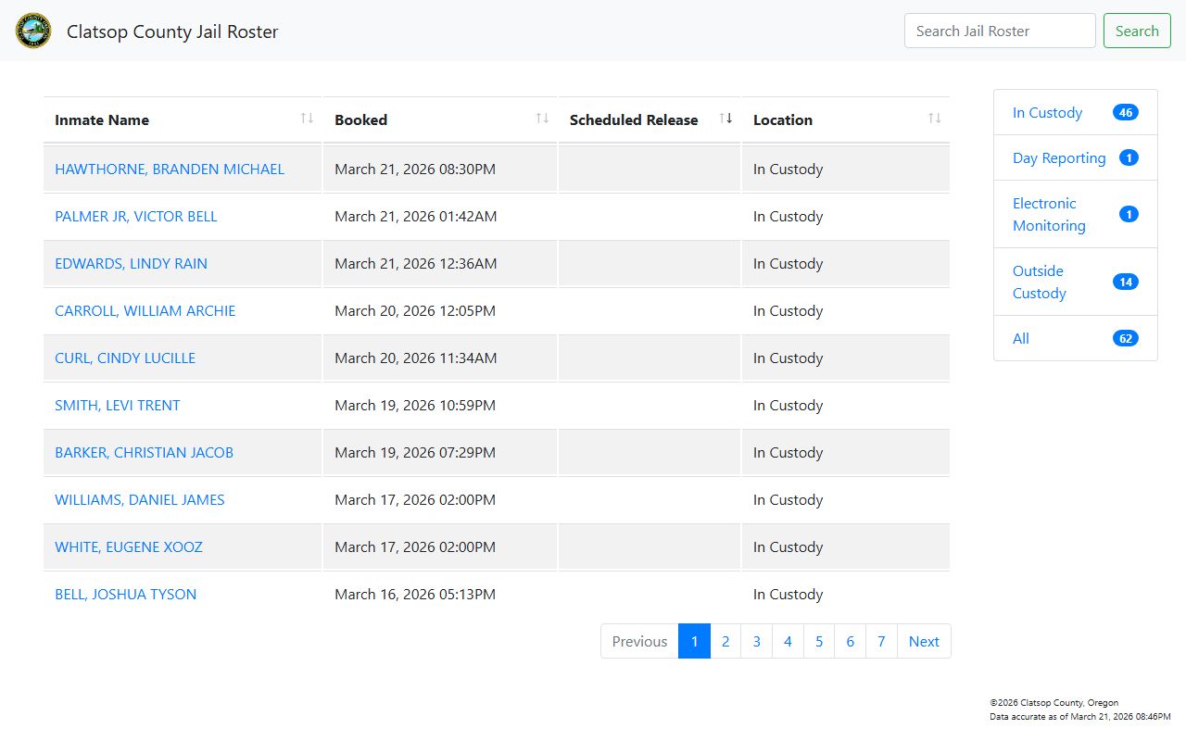Sort by Booked date arrows icon

[x=542, y=119]
